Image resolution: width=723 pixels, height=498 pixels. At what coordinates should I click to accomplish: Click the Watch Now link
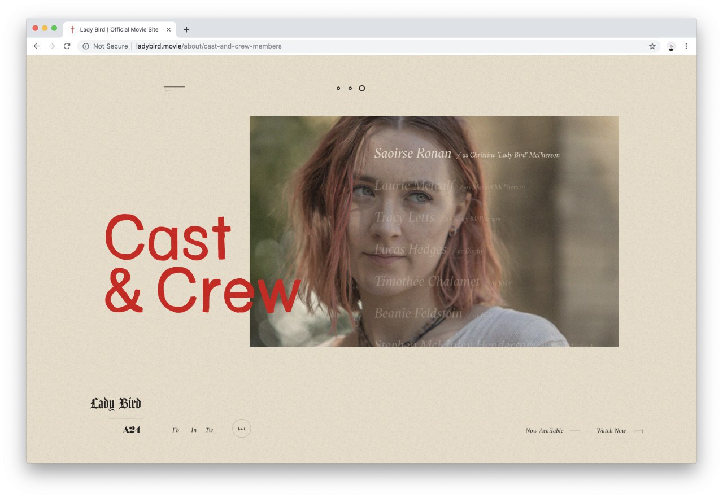[611, 430]
